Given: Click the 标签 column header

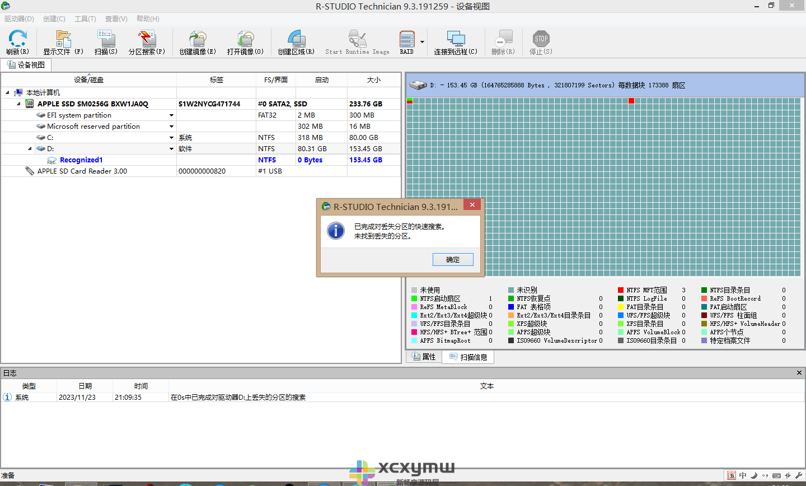Looking at the screenshot, I should point(217,80).
